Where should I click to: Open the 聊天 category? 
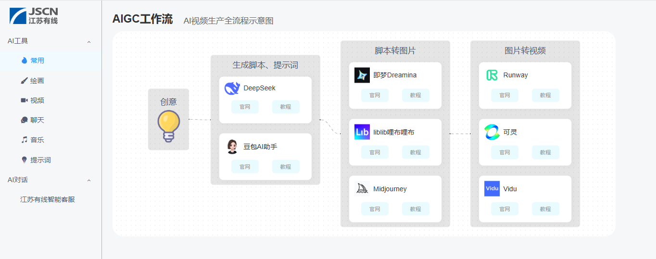click(x=50, y=120)
